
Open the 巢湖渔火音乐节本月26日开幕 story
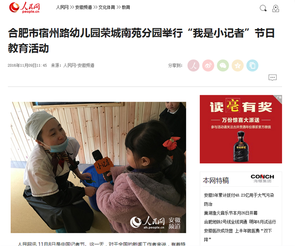[x=230, y=213]
